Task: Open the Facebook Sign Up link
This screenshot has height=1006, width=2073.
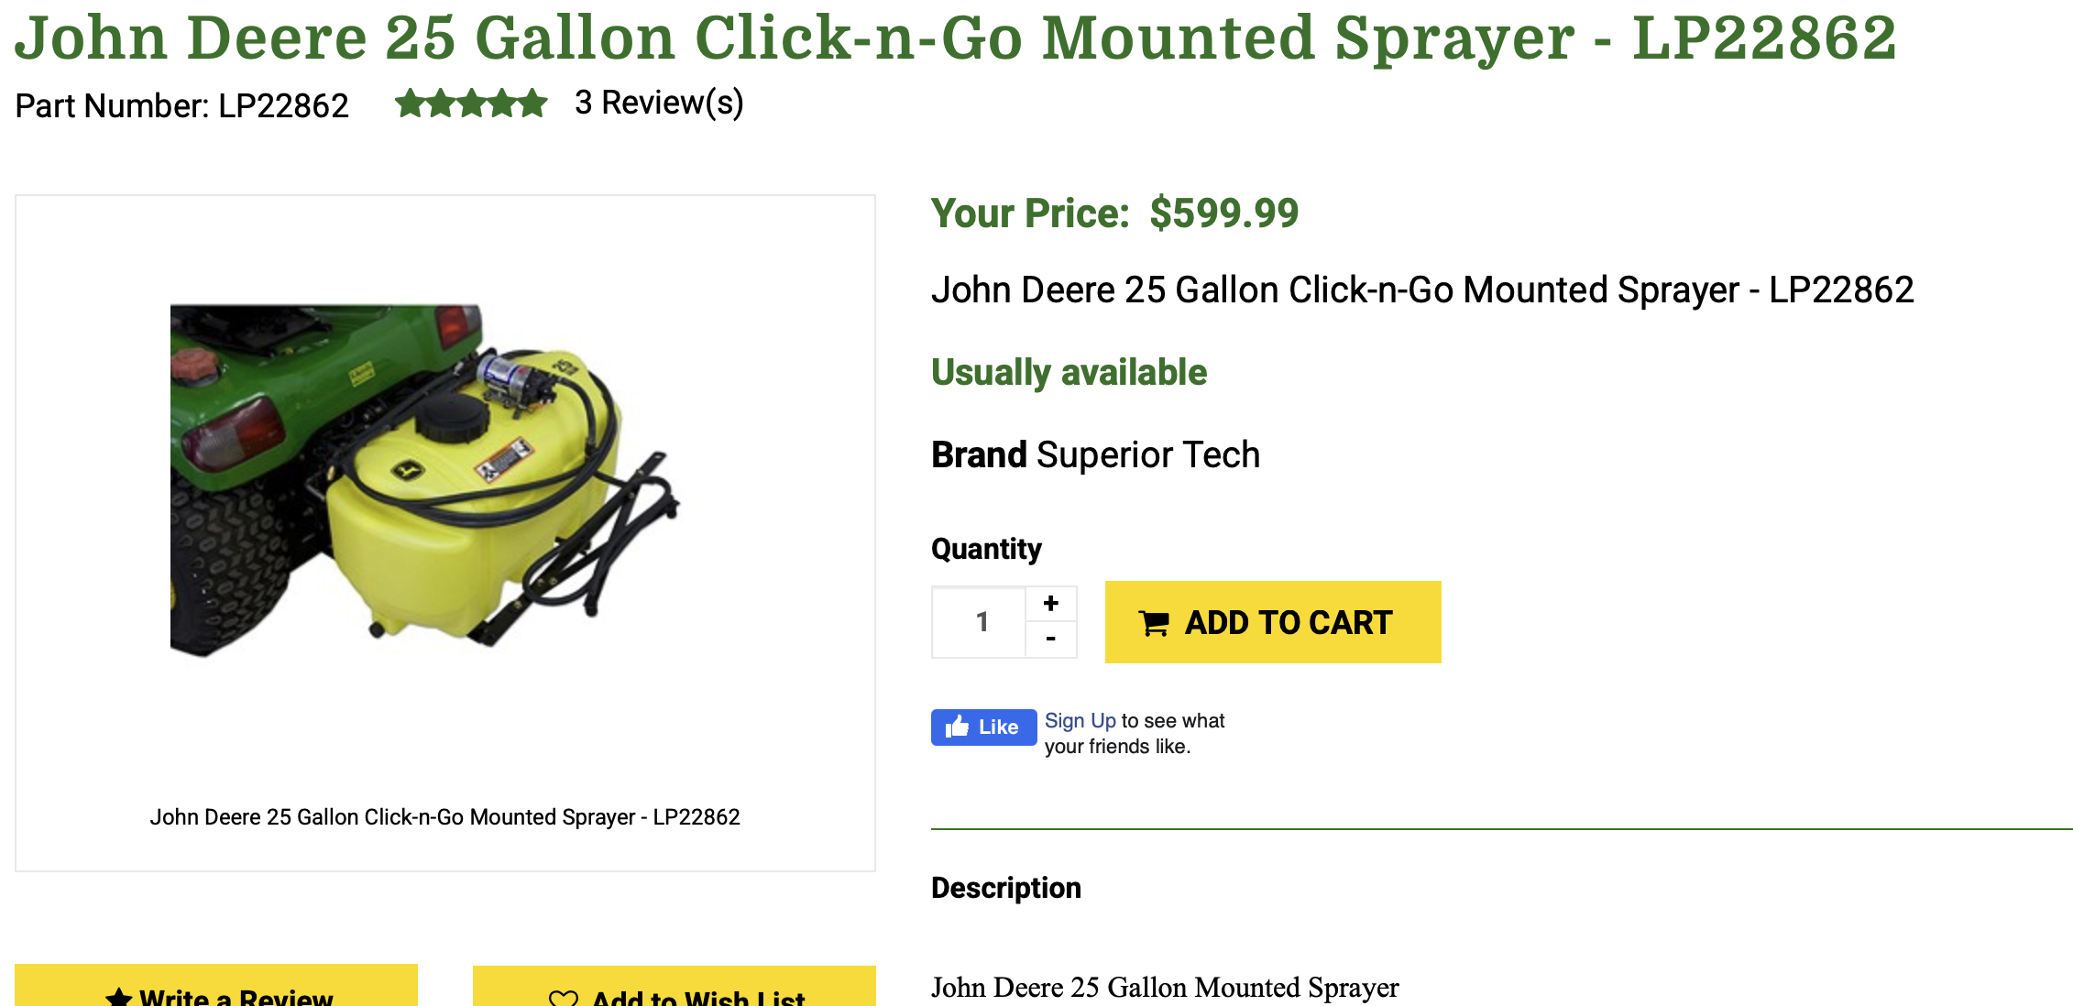Action: click(x=1080, y=721)
